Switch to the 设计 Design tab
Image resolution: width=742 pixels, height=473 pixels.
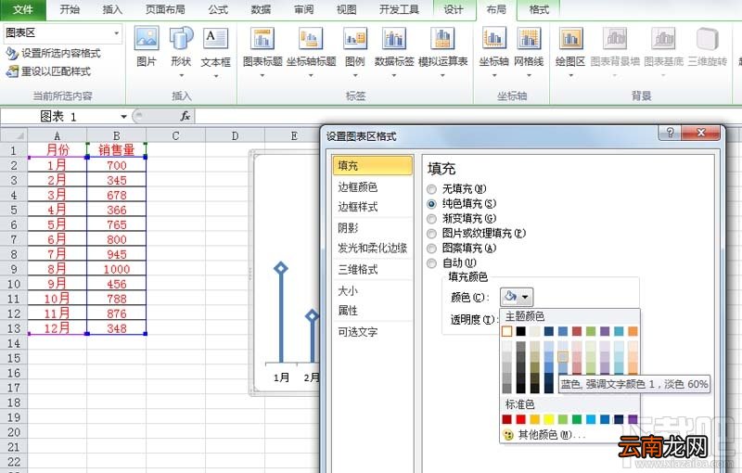tap(454, 10)
